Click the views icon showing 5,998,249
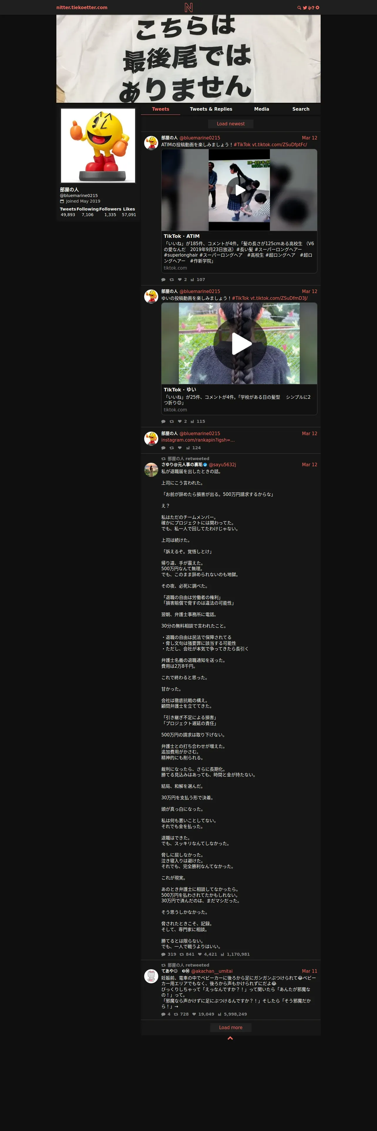The width and height of the screenshot is (377, 1131). click(219, 1014)
